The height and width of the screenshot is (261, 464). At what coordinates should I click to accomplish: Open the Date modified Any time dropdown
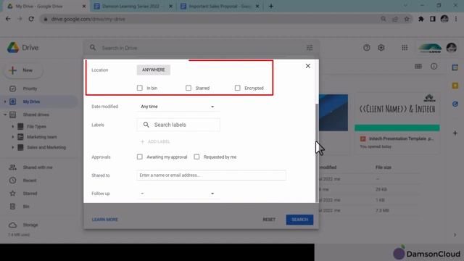(178, 107)
